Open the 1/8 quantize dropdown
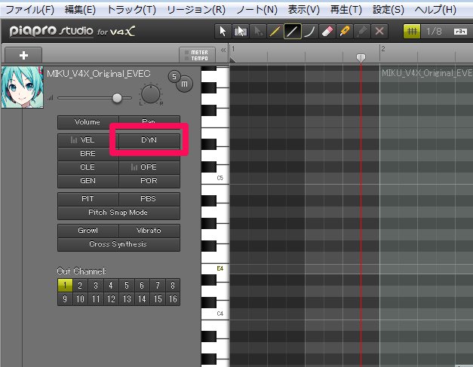The width and height of the screenshot is (473, 367). 434,32
